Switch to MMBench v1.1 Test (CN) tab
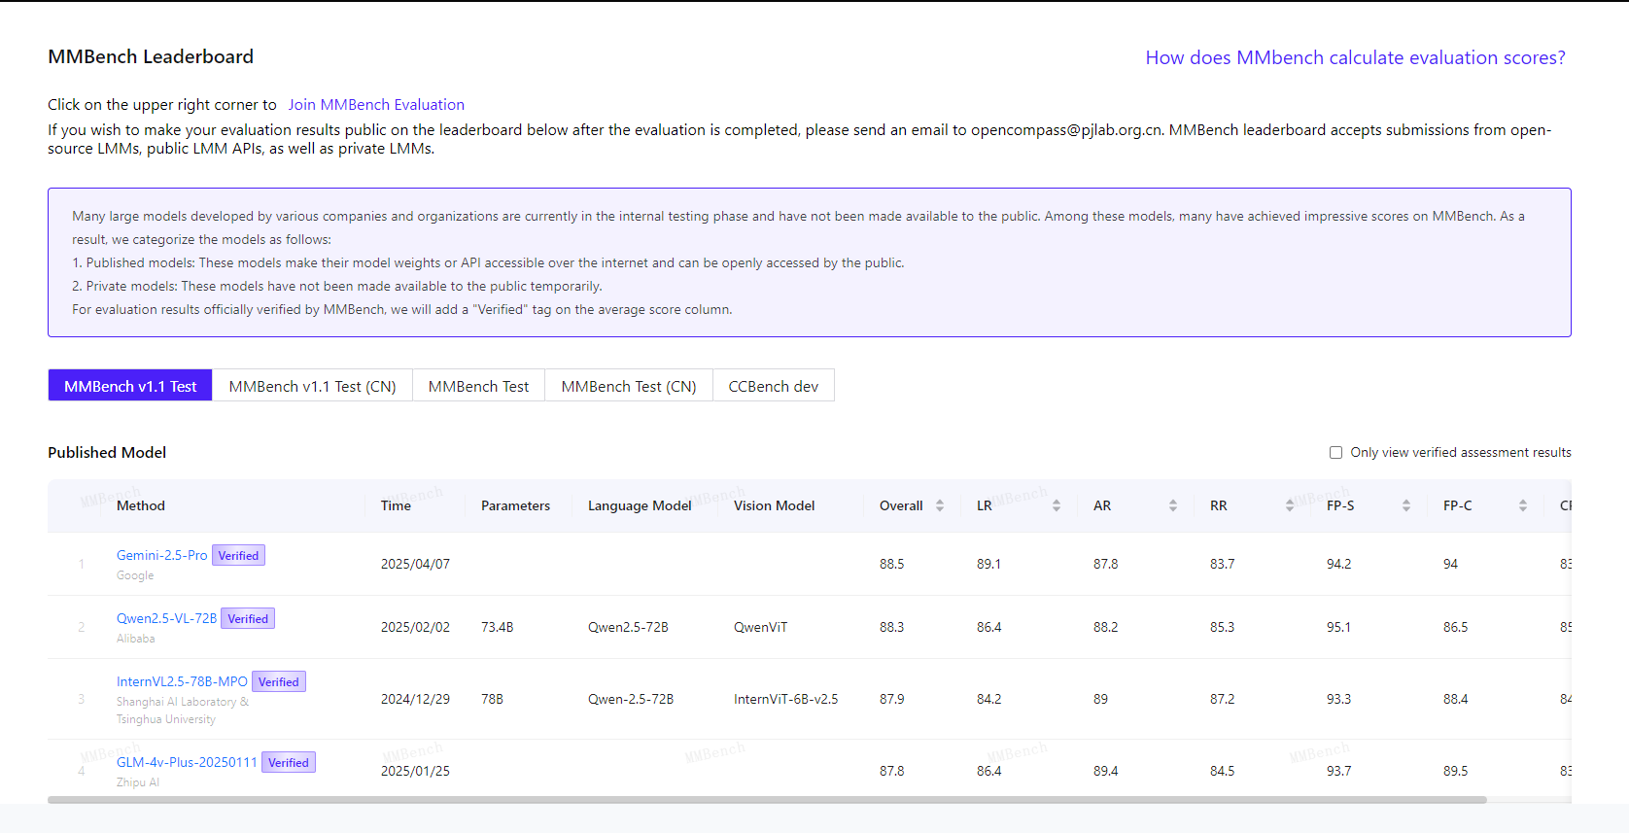Screen dimensions: 1629x833 click(x=312, y=386)
